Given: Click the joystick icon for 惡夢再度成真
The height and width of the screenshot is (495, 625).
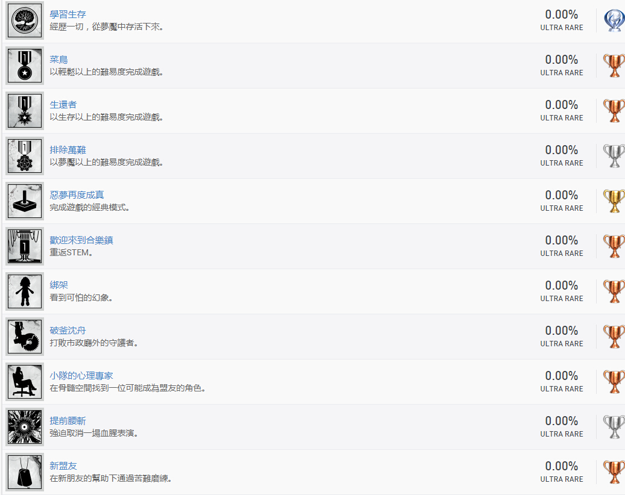Looking at the screenshot, I should pos(25,201).
